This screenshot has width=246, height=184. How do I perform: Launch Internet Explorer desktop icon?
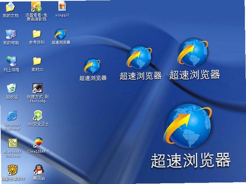pos(12,116)
